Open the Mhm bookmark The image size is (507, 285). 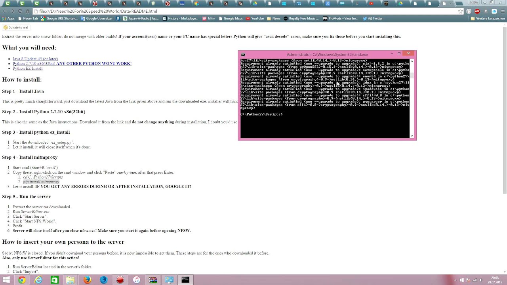pos(209,18)
